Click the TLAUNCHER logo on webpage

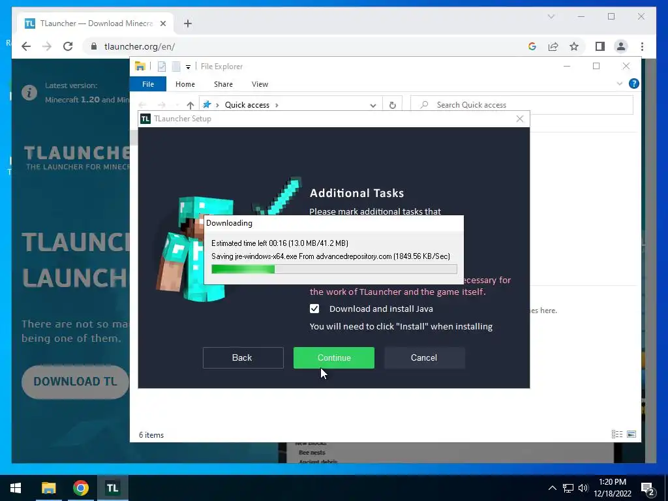(77, 158)
